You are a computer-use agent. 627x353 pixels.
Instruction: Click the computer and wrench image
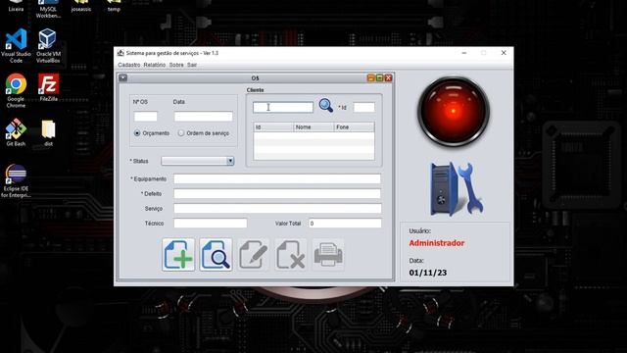[458, 189]
